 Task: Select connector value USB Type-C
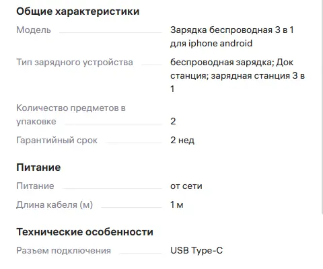pyautogui.click(x=196, y=251)
